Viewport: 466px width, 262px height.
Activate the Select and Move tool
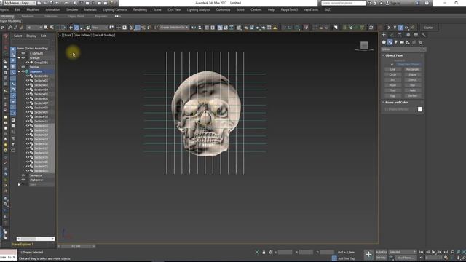point(71,28)
